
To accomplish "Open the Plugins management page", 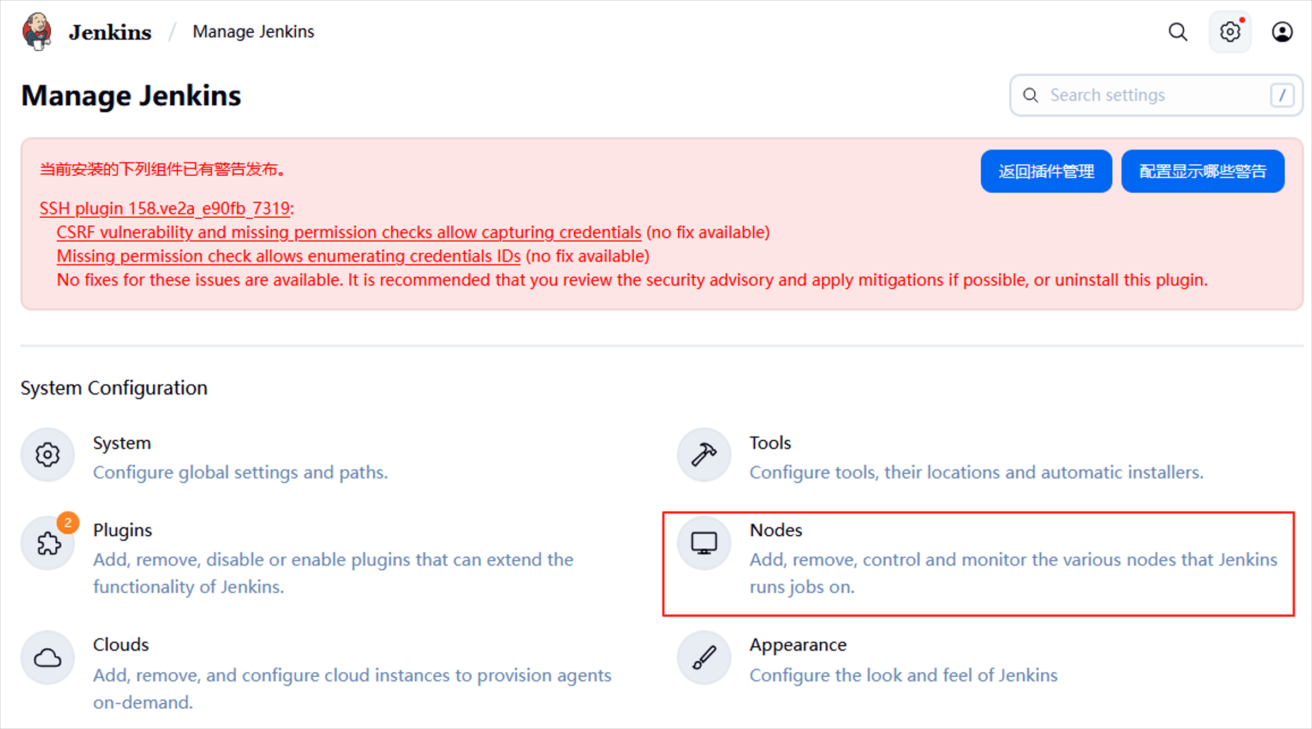I will [x=123, y=530].
